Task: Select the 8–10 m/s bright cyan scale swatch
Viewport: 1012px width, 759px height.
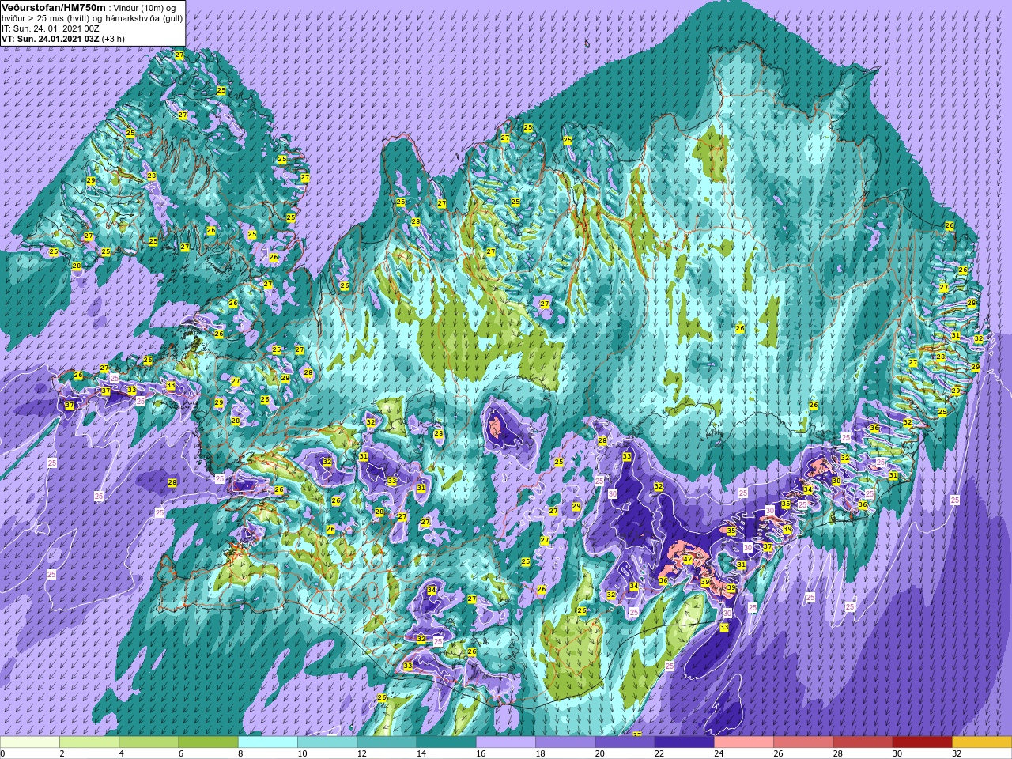Action: click(x=268, y=742)
